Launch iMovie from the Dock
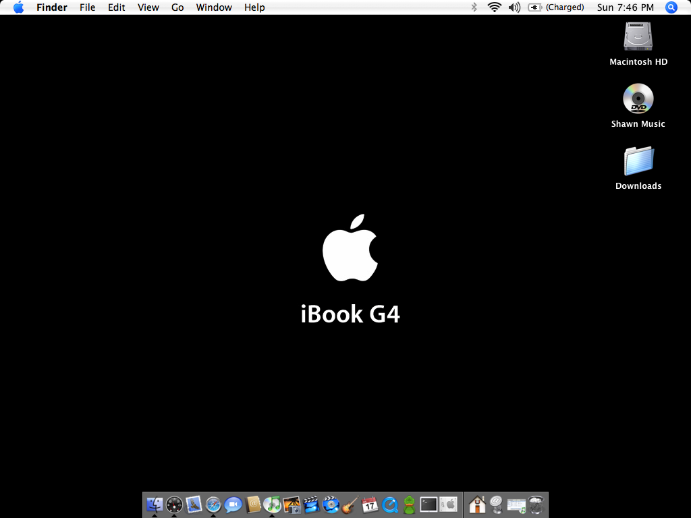 pyautogui.click(x=311, y=505)
